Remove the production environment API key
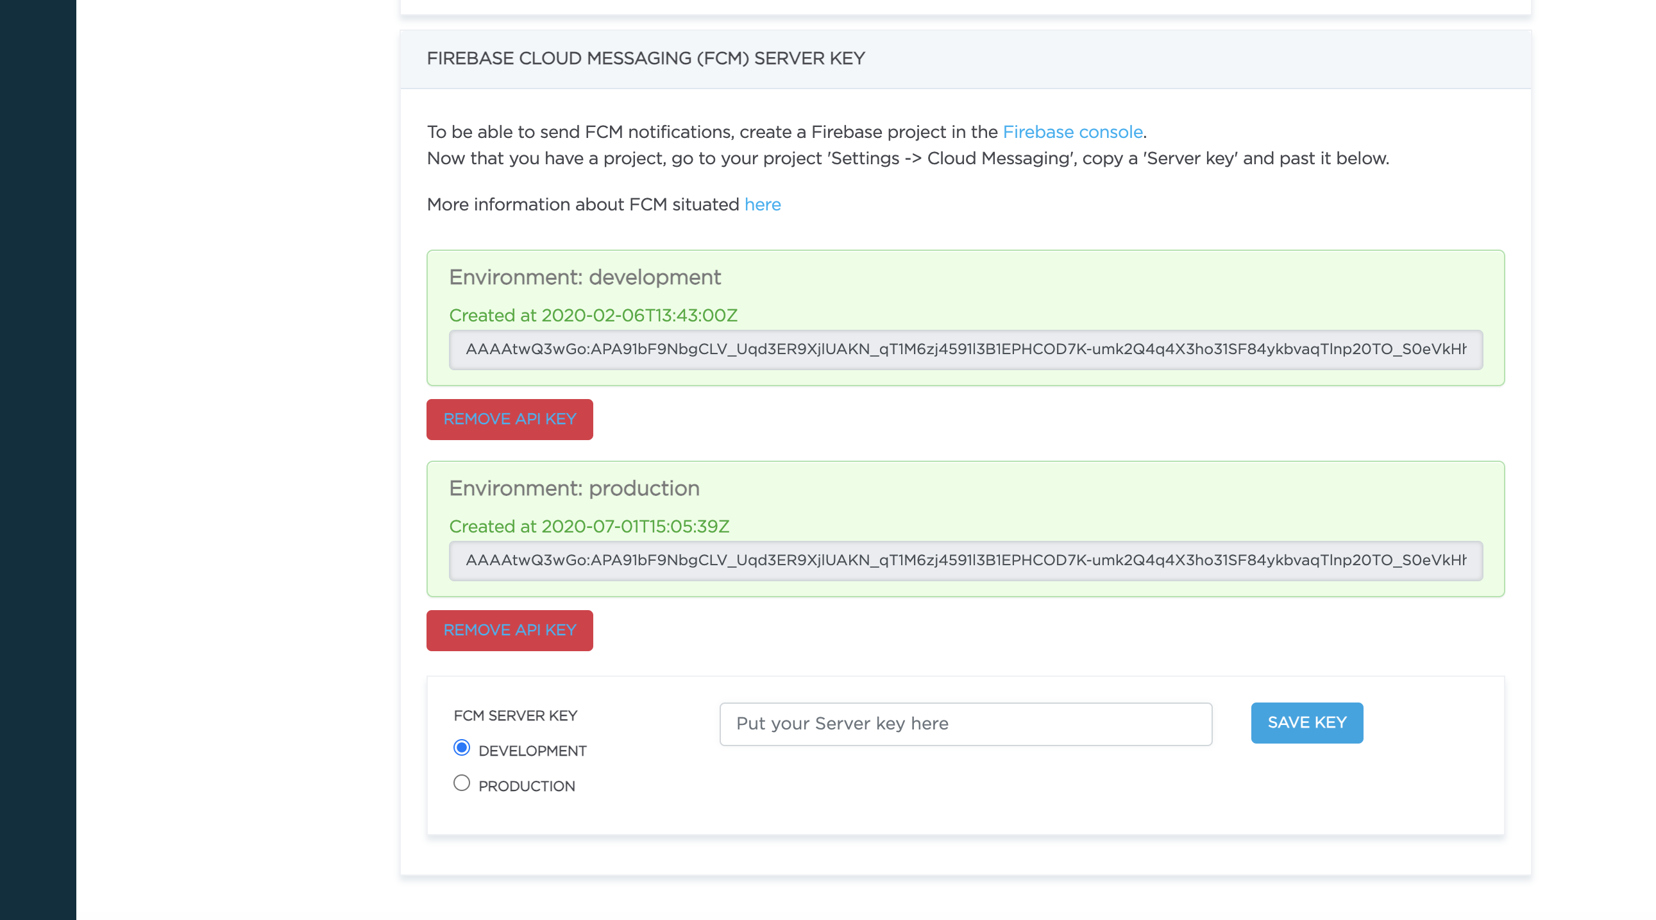The height and width of the screenshot is (920, 1656). click(509, 630)
